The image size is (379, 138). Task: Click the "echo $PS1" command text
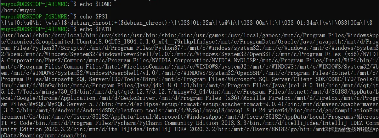(x=94, y=17)
